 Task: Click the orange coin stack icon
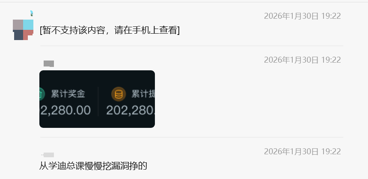[x=119, y=94]
